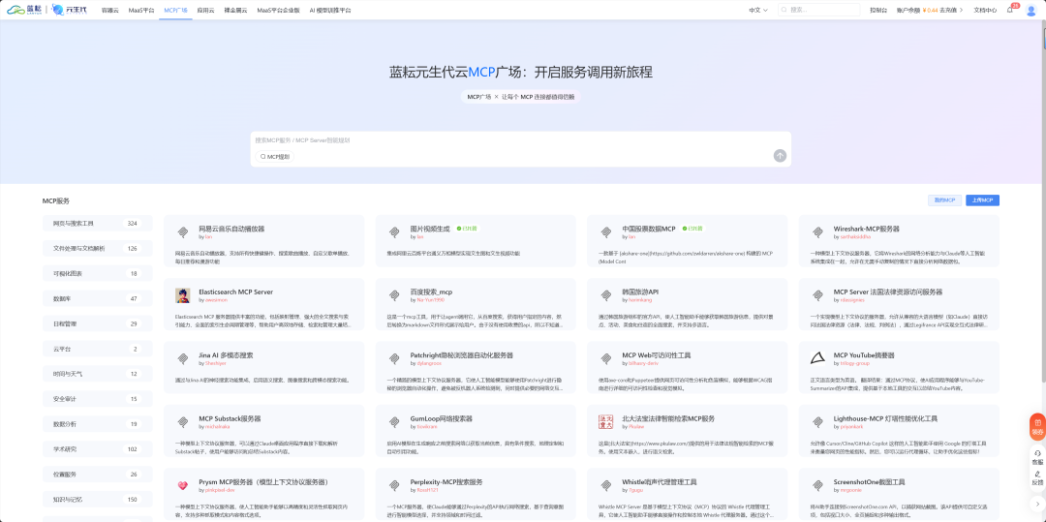Click the Elasticsearch MCP Server avatar image
The height and width of the screenshot is (522, 1046).
coord(182,295)
